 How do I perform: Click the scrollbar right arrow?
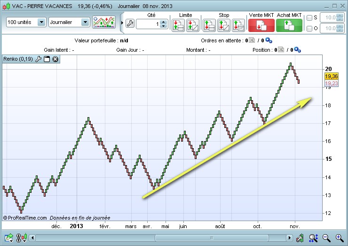click(289, 238)
